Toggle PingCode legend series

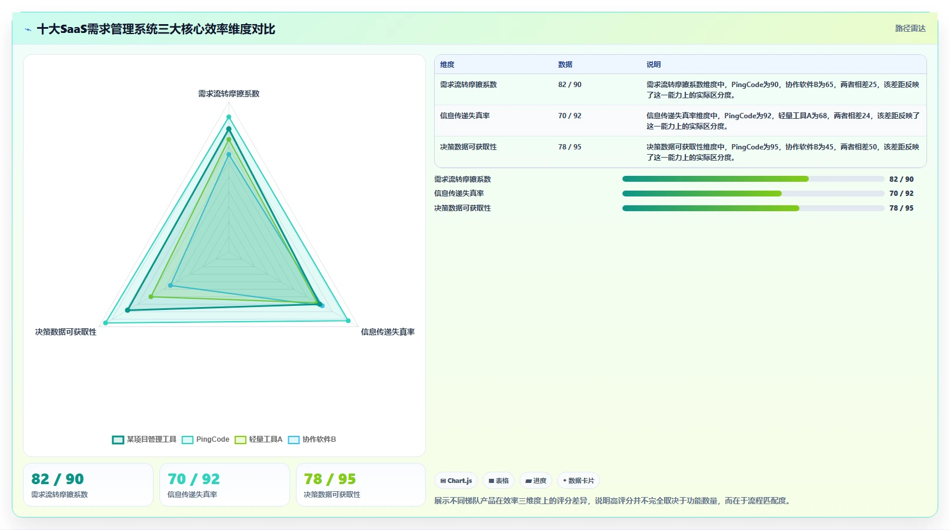[206, 439]
